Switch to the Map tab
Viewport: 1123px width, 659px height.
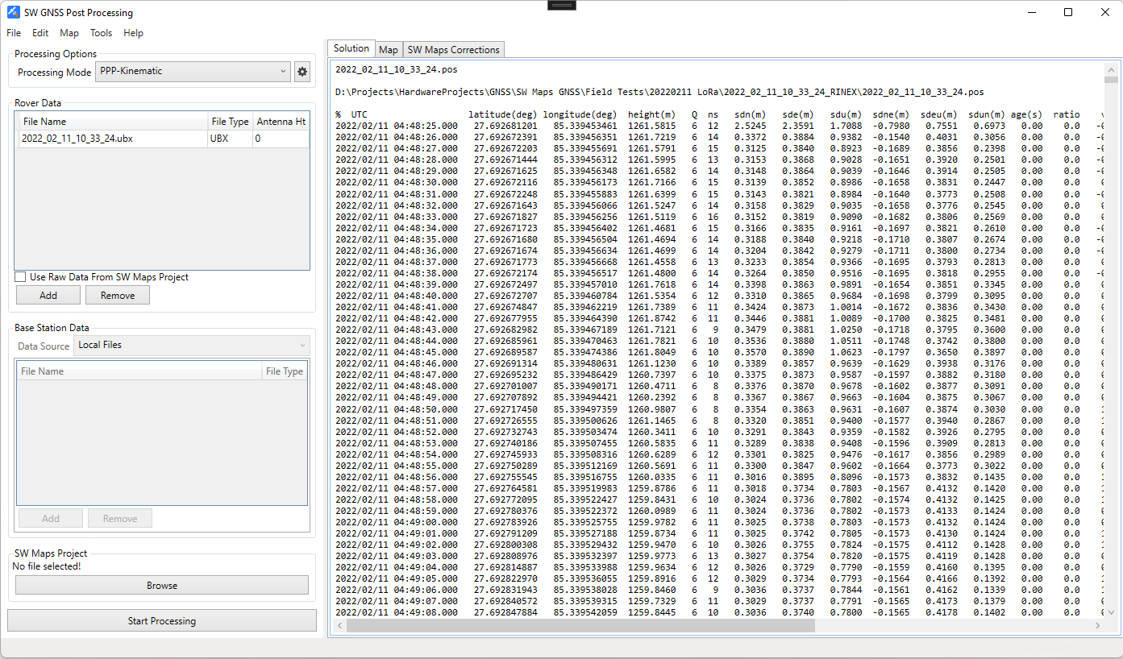click(x=389, y=50)
